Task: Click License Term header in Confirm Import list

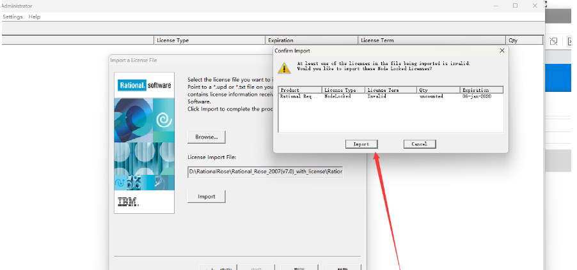Action: pyautogui.click(x=391, y=90)
